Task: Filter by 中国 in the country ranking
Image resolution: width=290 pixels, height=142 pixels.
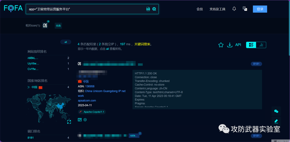Action: tap(35, 87)
